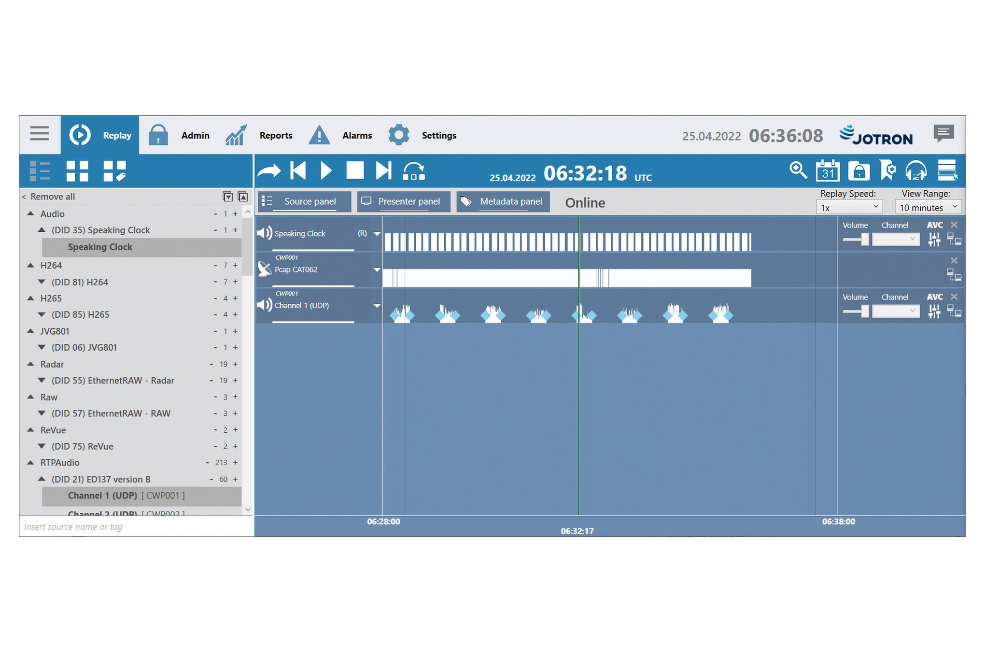985x652 pixels.
Task: Open the messages icon in the top-right corner
Action: 944,134
